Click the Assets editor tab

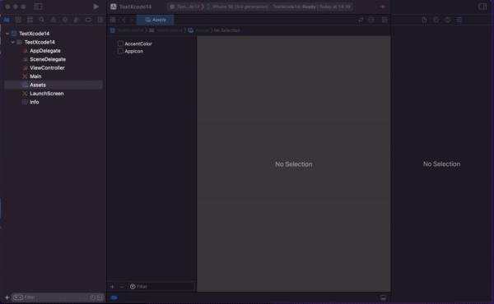click(x=156, y=20)
